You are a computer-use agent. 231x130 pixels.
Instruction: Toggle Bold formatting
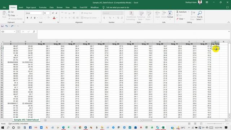pos(27,18)
